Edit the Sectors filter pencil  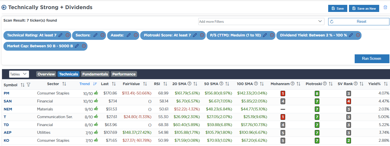point(95,35)
